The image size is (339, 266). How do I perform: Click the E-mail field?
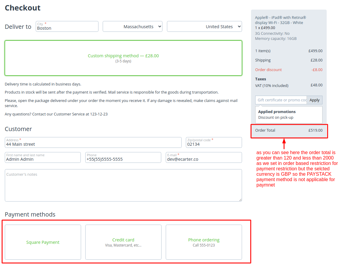(x=204, y=158)
